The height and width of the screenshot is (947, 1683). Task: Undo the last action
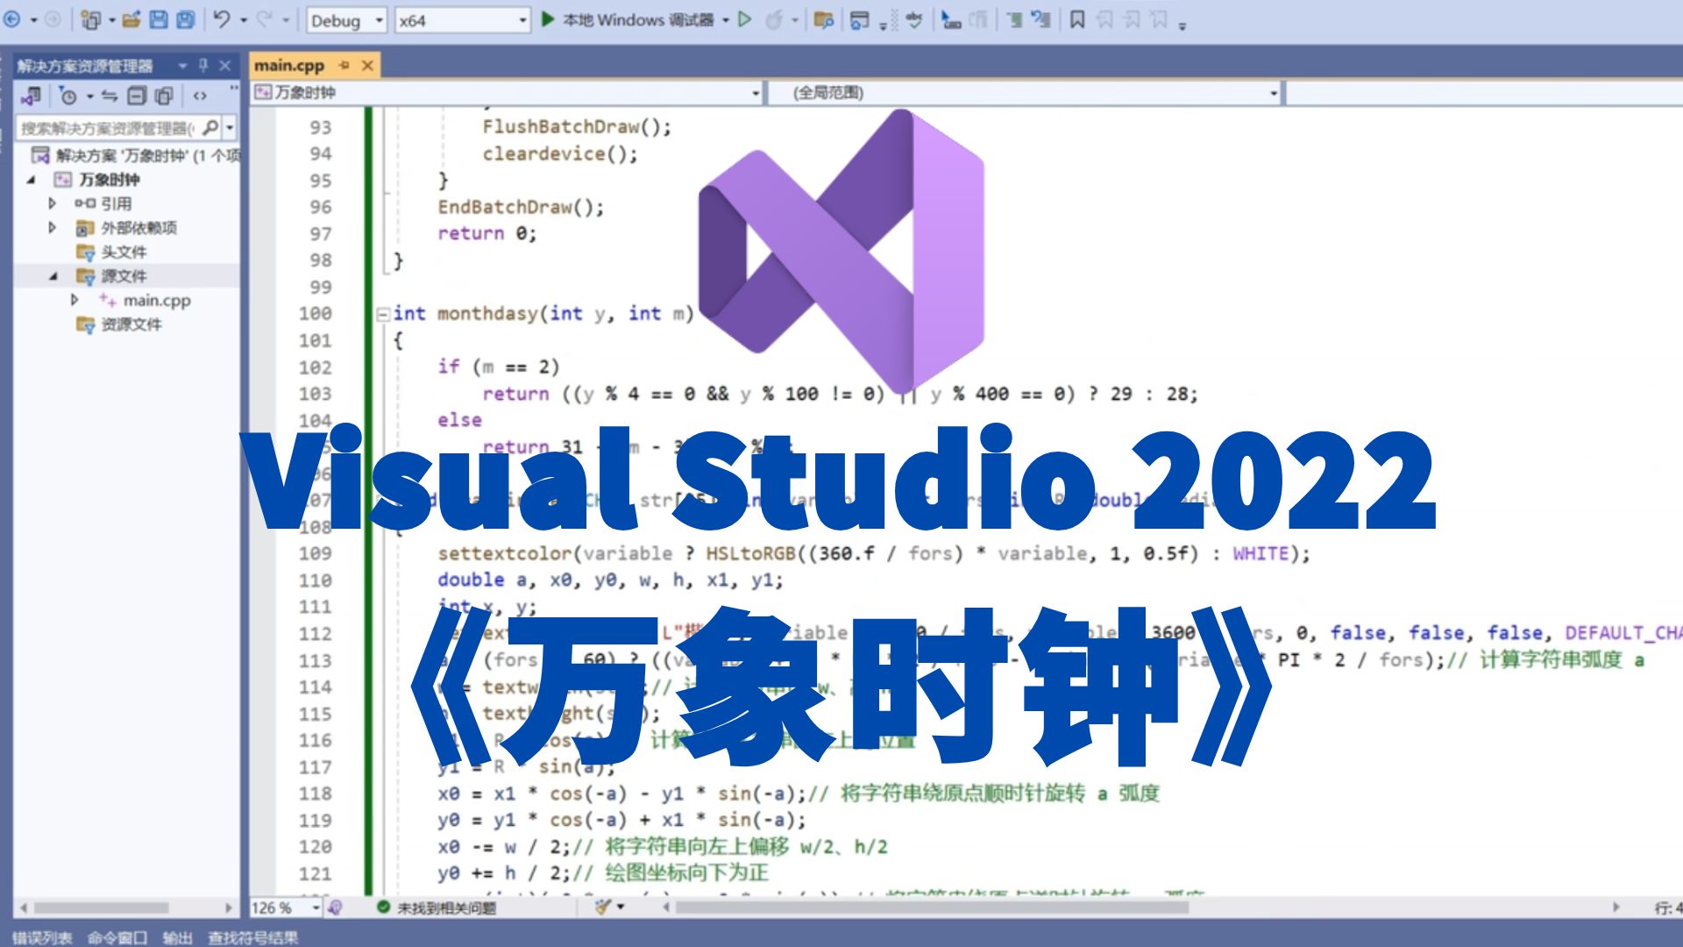222,19
